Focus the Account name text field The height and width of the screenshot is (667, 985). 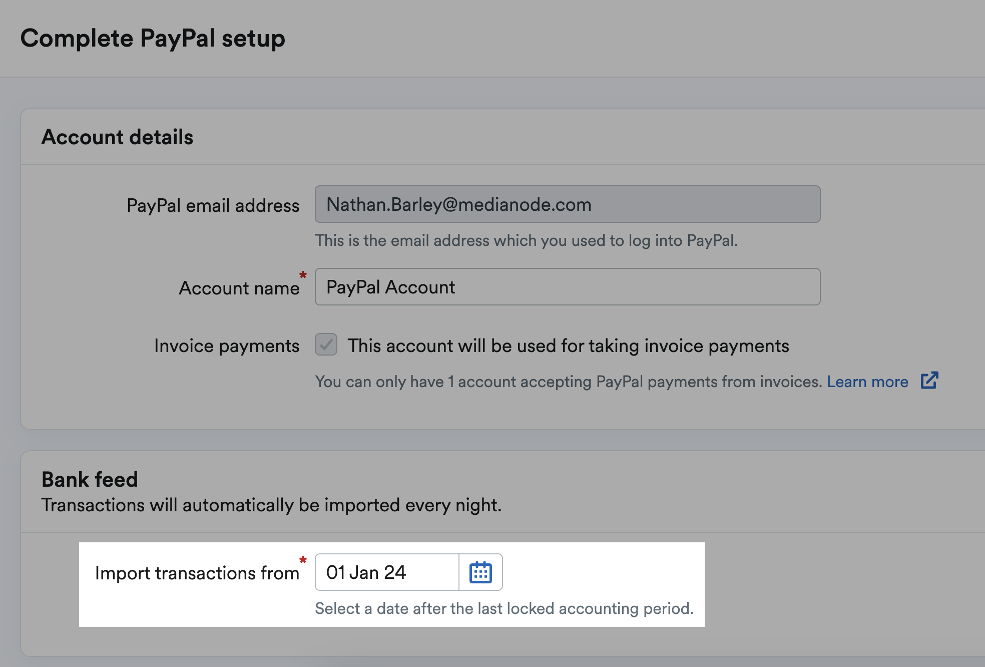click(x=568, y=287)
